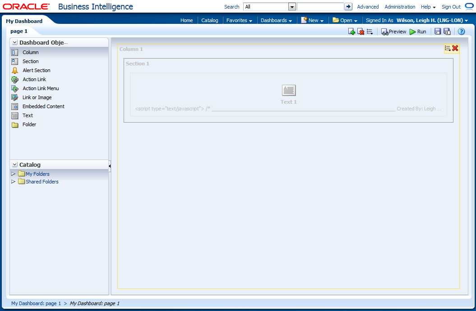
Task: Open help via the question mark icon
Action: point(461,32)
